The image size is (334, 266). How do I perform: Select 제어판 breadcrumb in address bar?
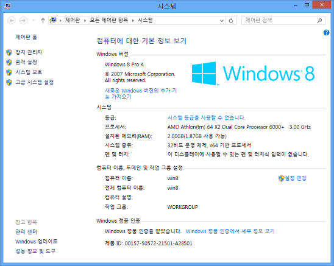[x=73, y=20]
